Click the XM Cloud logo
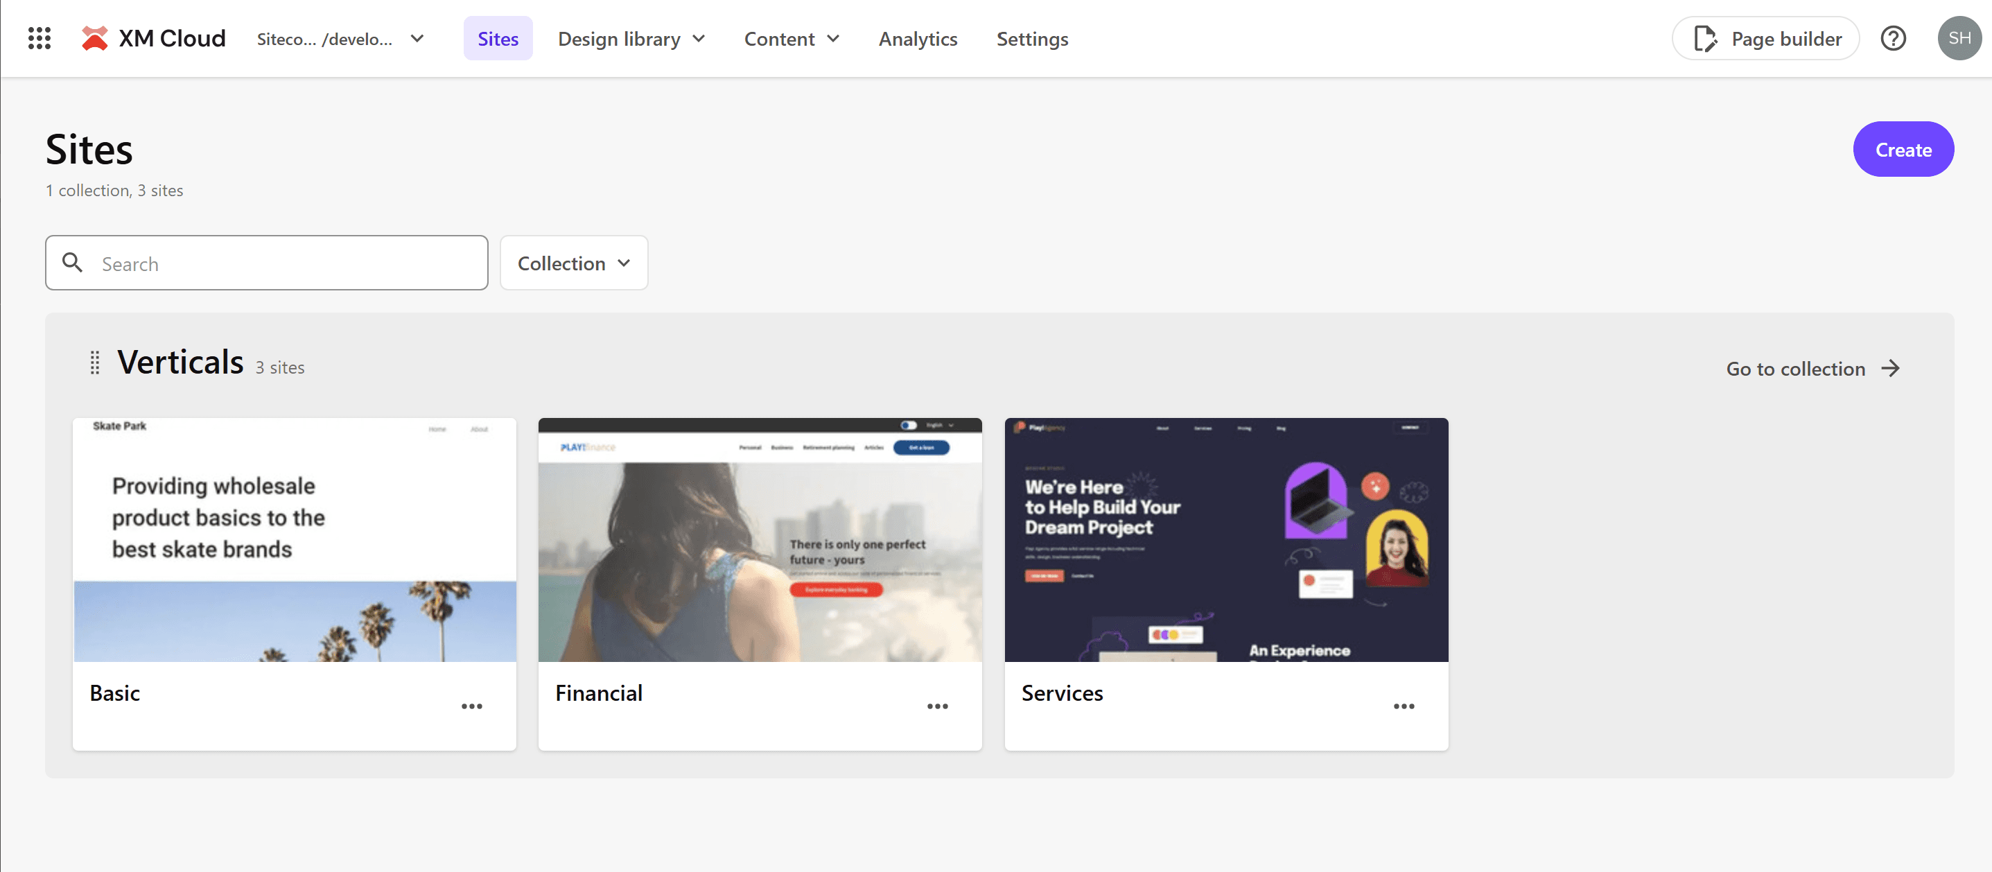 point(153,38)
